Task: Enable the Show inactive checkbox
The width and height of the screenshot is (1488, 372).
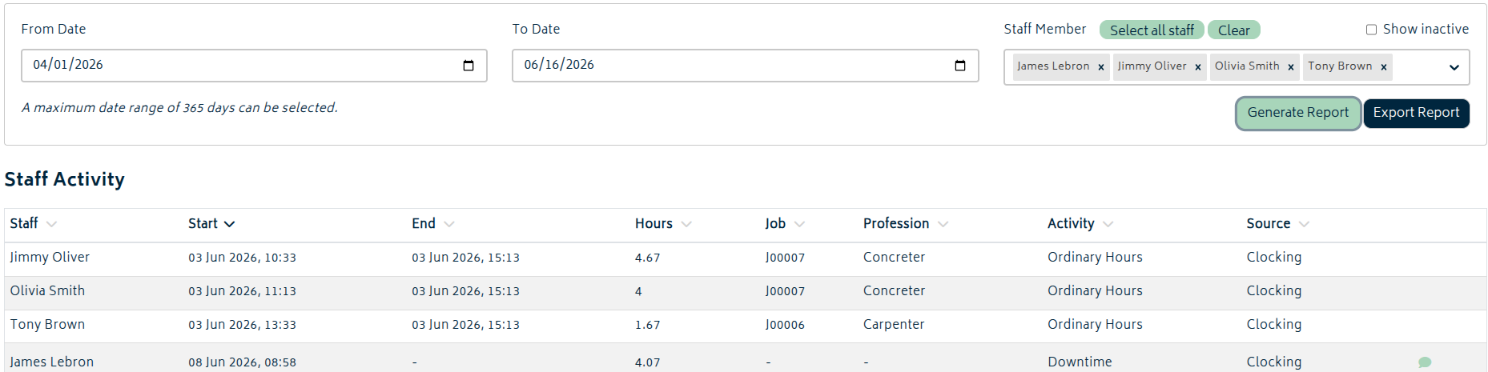Action: pyautogui.click(x=1371, y=30)
